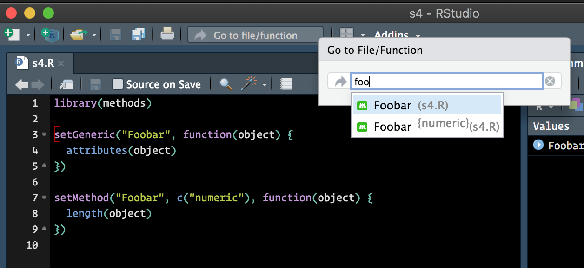Print the current source file
Viewport: 584px width, 268px height.
pyautogui.click(x=167, y=35)
